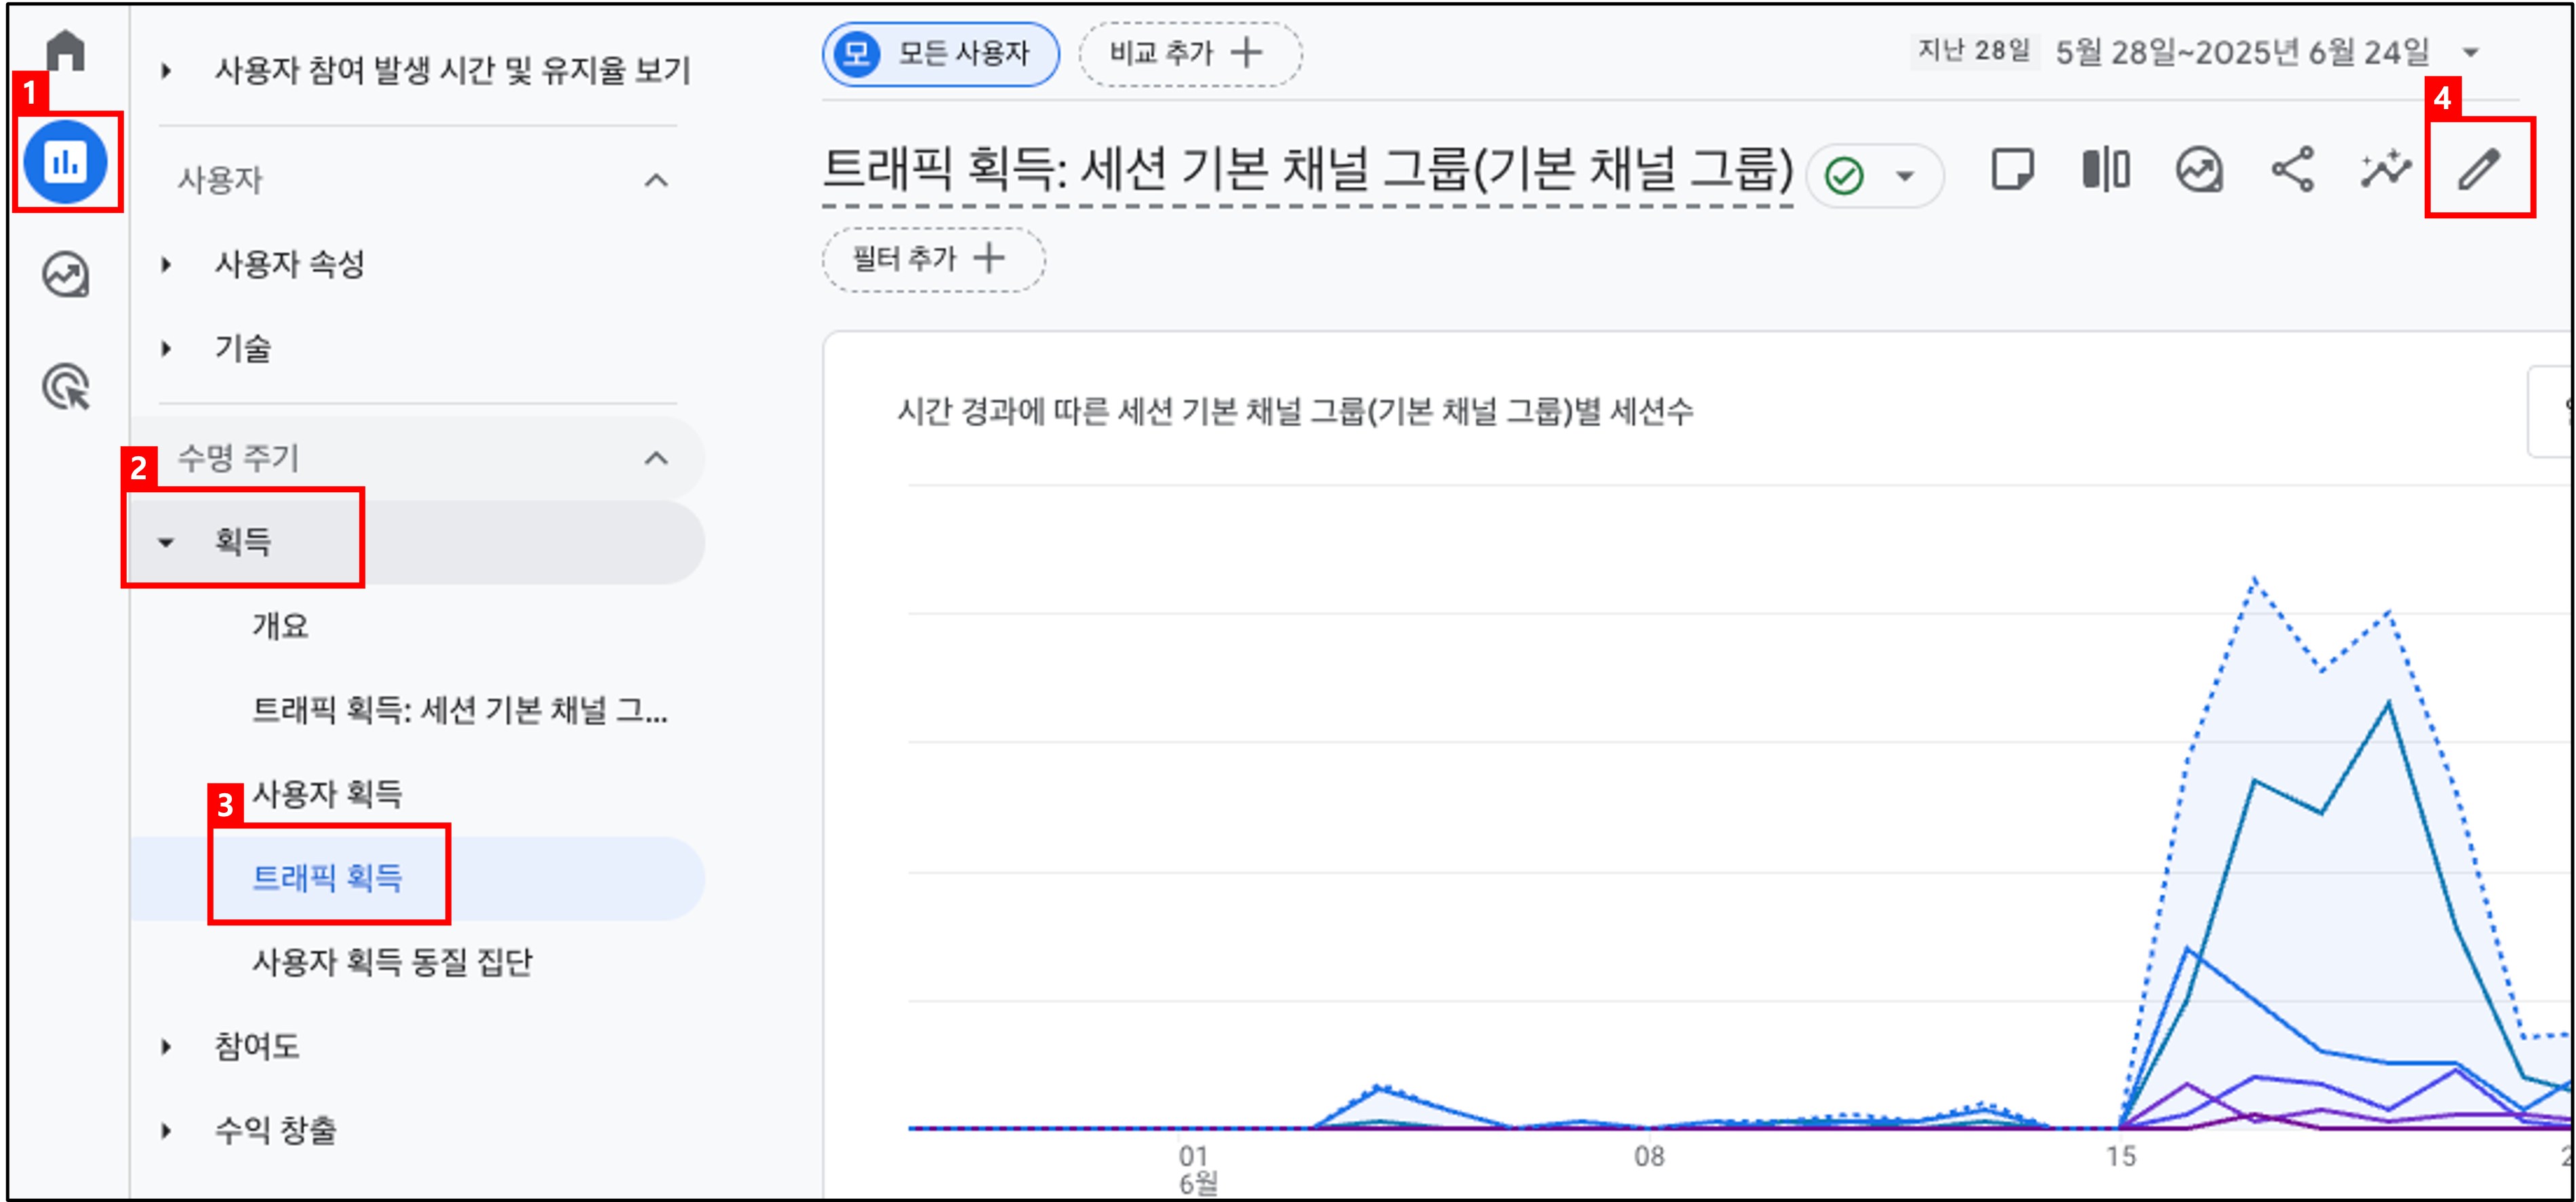The image size is (2576, 1202).
Task: Share this report via share icon
Action: [x=2292, y=169]
